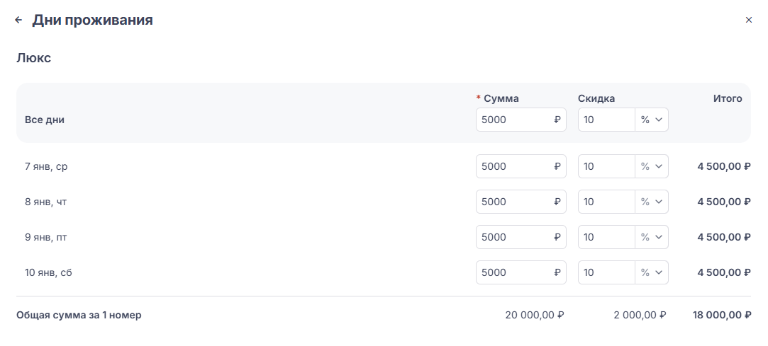The height and width of the screenshot is (346, 768).
Task: Open the discount unit dropdown for Все дни
Action: click(x=652, y=120)
